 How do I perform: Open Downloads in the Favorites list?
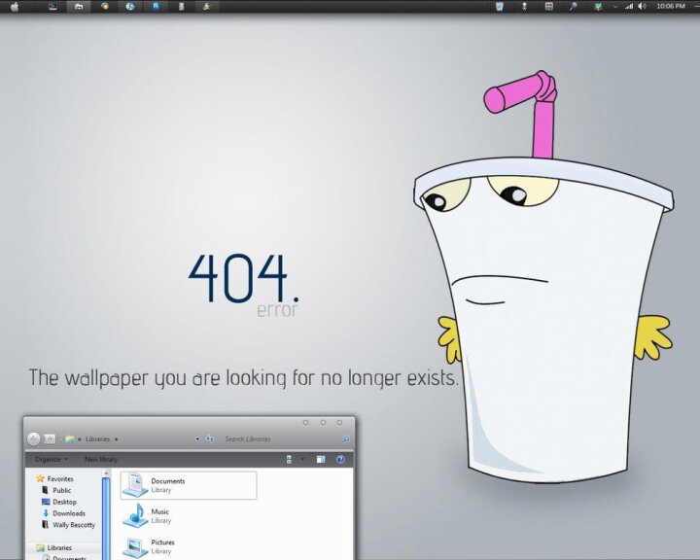tap(63, 513)
